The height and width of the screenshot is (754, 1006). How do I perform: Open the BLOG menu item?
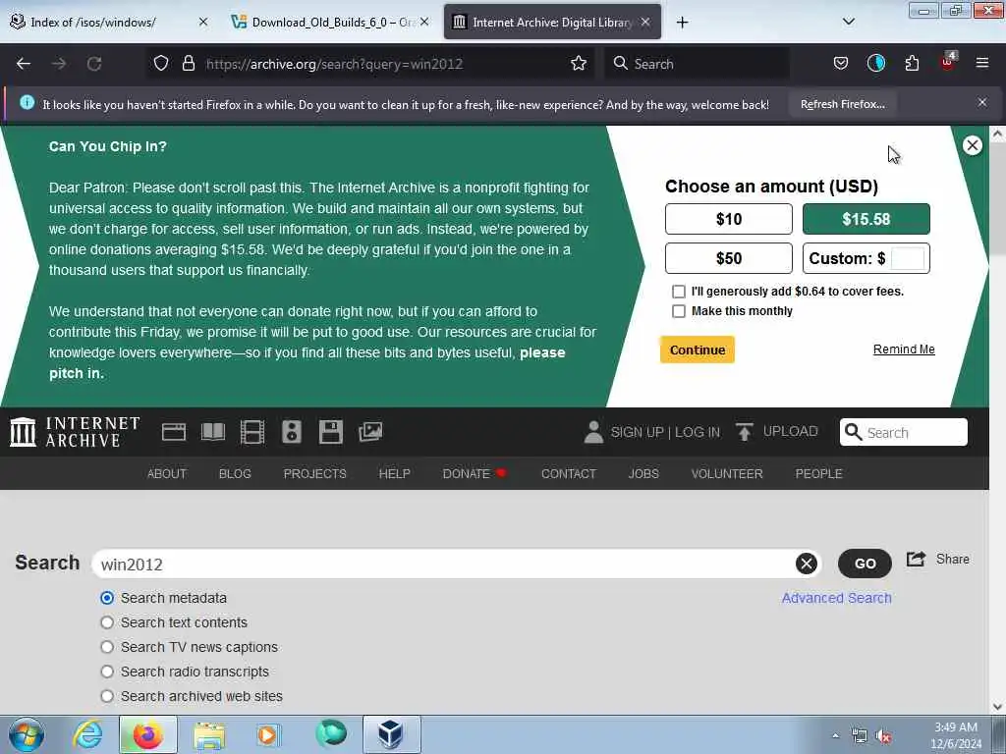[x=235, y=474]
